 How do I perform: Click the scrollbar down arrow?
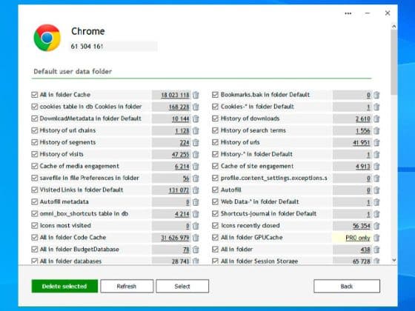394,260
